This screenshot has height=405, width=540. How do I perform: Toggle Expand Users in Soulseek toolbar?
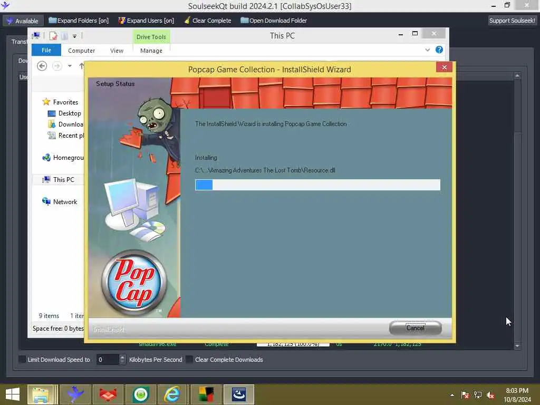(x=146, y=21)
